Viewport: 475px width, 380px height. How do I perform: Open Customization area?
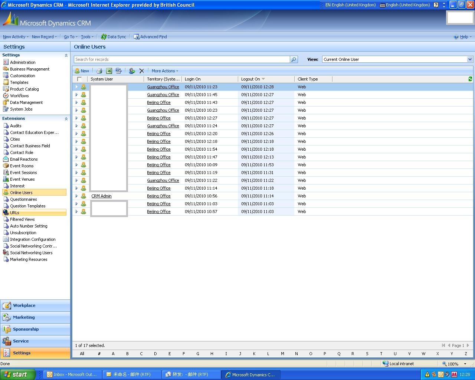[x=22, y=76]
